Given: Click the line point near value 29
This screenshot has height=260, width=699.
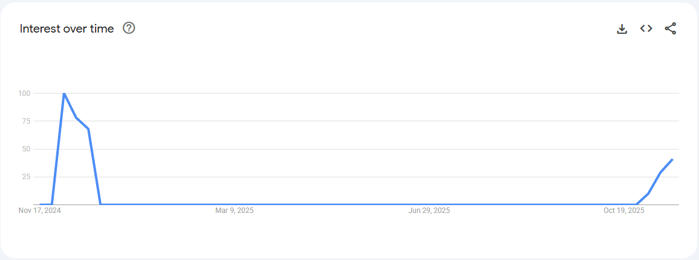Looking at the screenshot, I should [660, 173].
